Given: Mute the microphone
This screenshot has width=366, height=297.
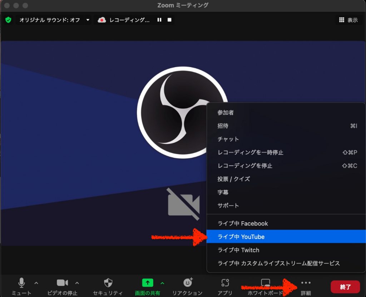Looking at the screenshot, I should click(x=21, y=283).
